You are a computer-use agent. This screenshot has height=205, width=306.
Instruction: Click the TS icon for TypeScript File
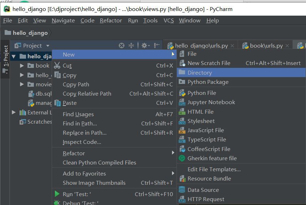click(x=182, y=140)
